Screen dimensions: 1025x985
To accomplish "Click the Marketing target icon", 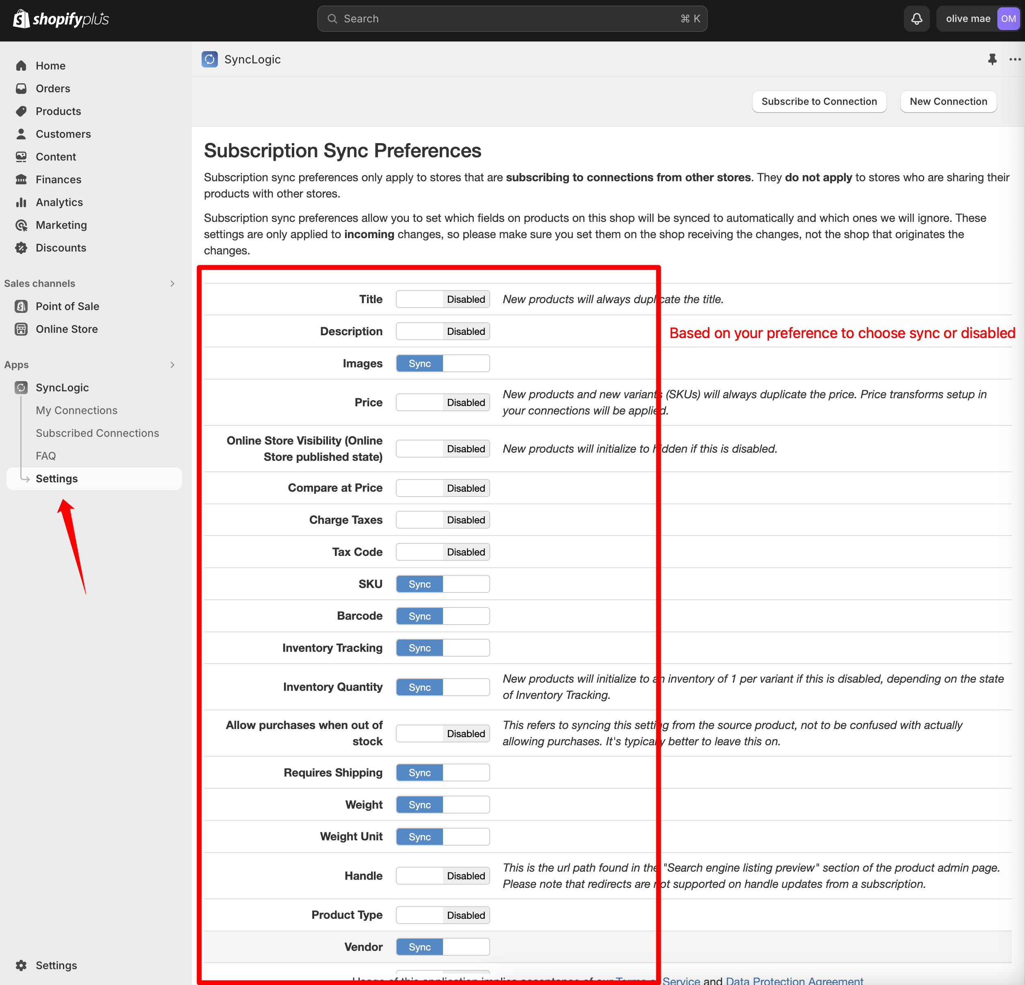I will [x=21, y=225].
